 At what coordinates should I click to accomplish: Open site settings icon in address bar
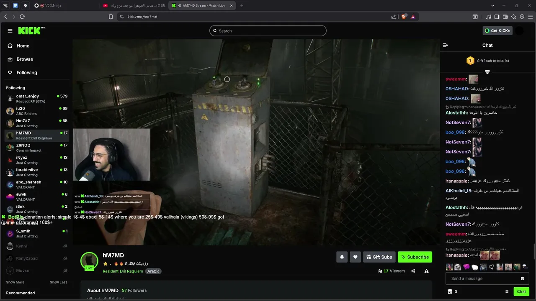(121, 17)
